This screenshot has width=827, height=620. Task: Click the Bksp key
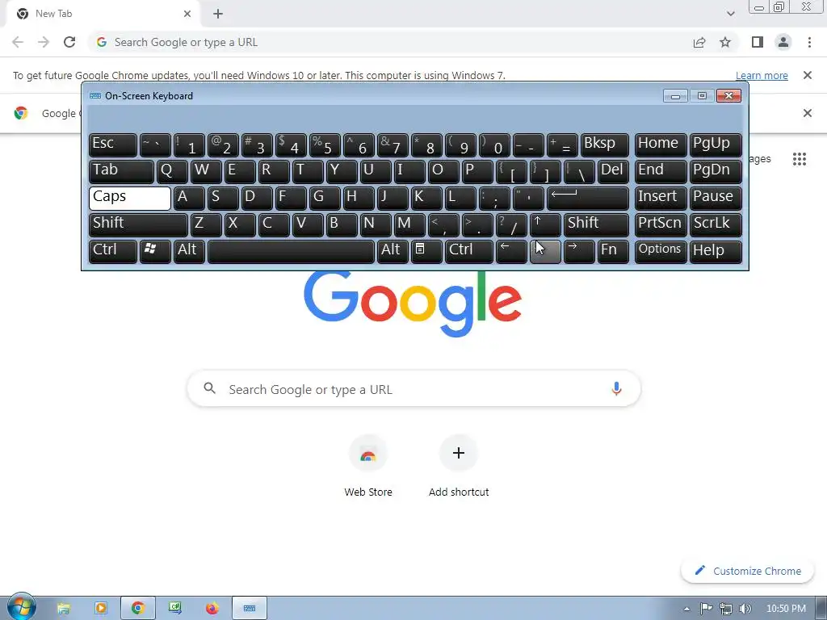[x=604, y=145]
